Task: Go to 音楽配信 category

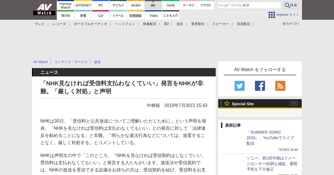Action: pyautogui.click(x=244, y=24)
